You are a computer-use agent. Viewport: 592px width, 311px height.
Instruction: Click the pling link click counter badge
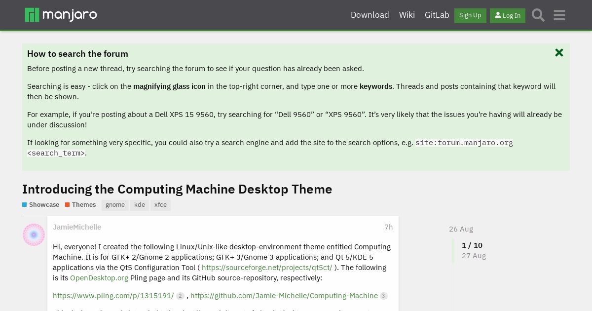point(180,296)
